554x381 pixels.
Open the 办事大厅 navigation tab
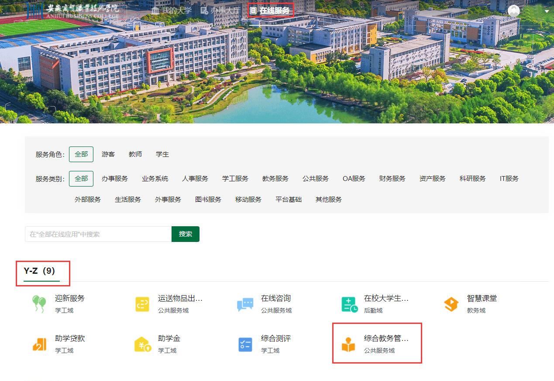tap(220, 10)
